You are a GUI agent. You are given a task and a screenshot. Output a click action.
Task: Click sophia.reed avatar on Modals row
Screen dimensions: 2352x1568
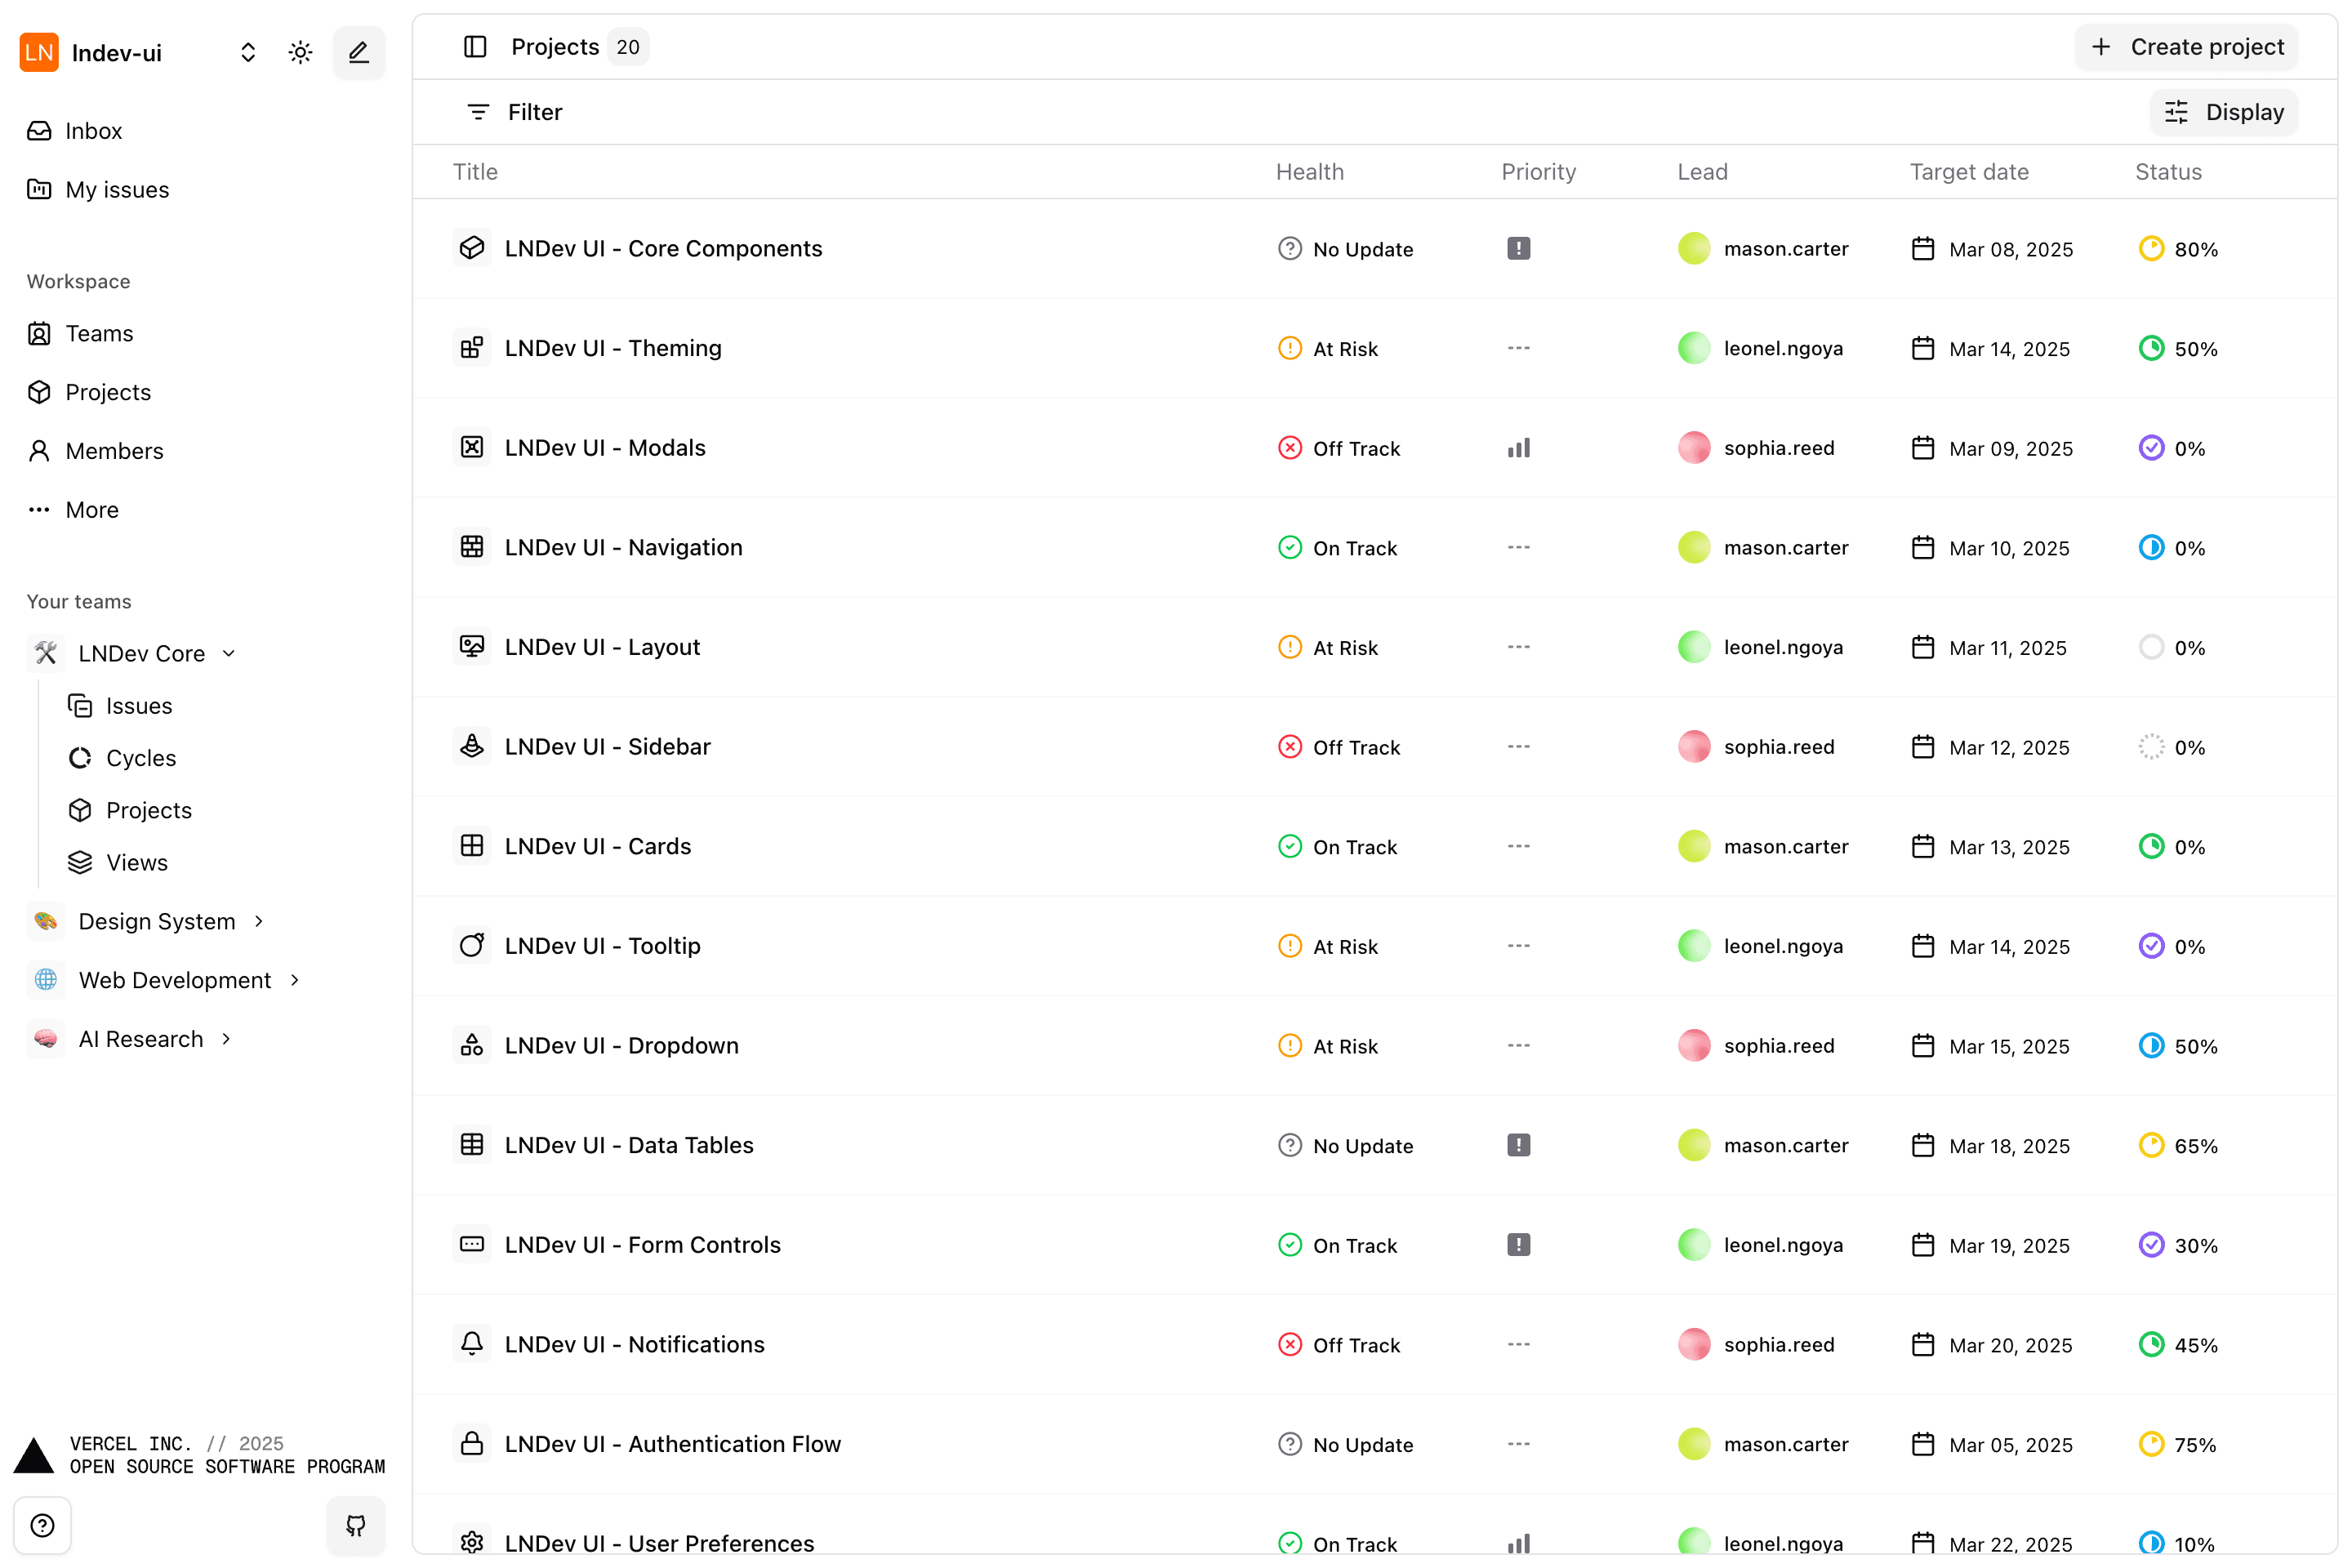(x=1694, y=448)
